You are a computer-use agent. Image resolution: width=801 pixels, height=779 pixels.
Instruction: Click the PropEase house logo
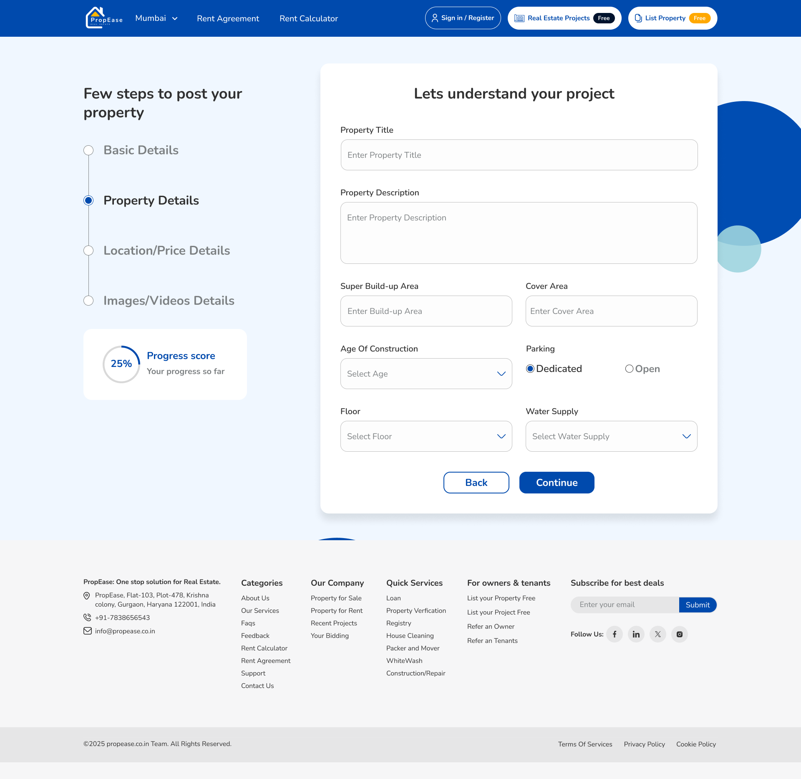click(x=104, y=18)
